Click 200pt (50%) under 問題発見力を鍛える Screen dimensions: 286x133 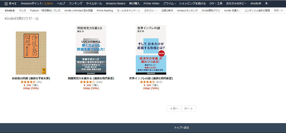pyautogui.click(x=91, y=88)
